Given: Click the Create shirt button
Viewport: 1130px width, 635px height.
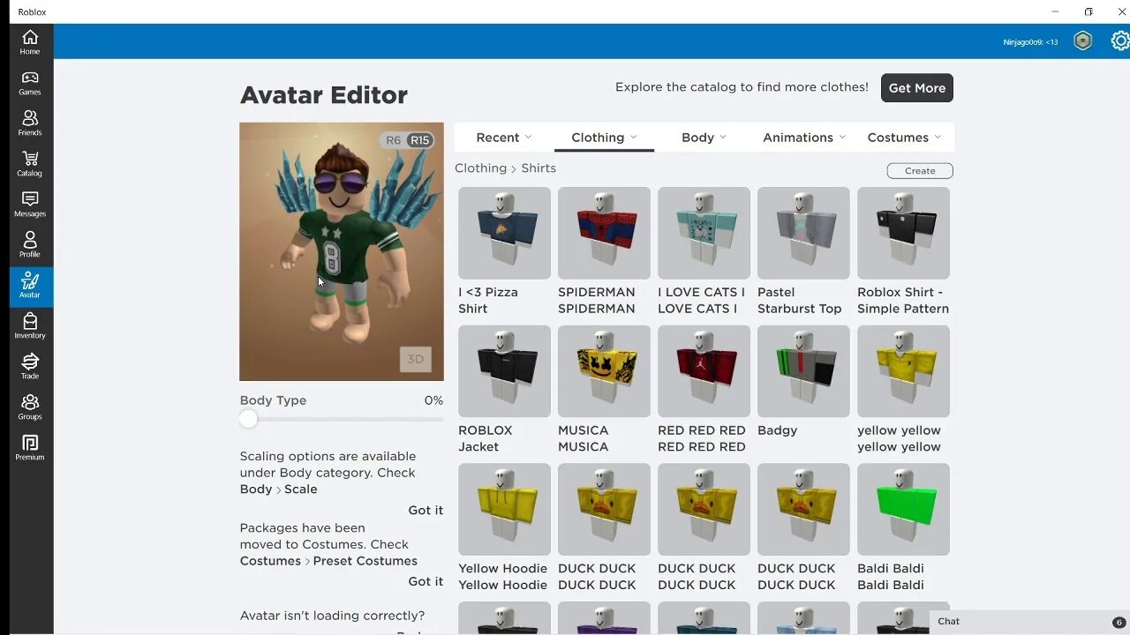Looking at the screenshot, I should click(920, 171).
